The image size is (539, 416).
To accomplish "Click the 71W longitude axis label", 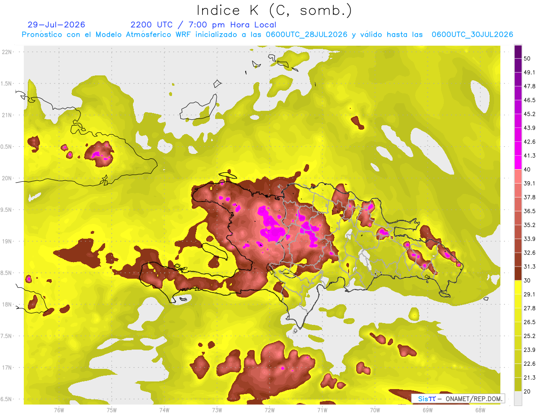I will click(x=322, y=410).
